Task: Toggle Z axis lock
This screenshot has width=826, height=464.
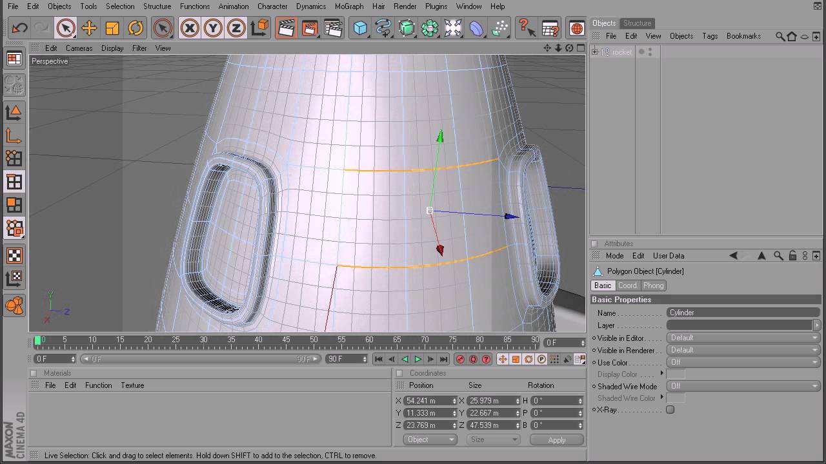Action: click(x=236, y=28)
